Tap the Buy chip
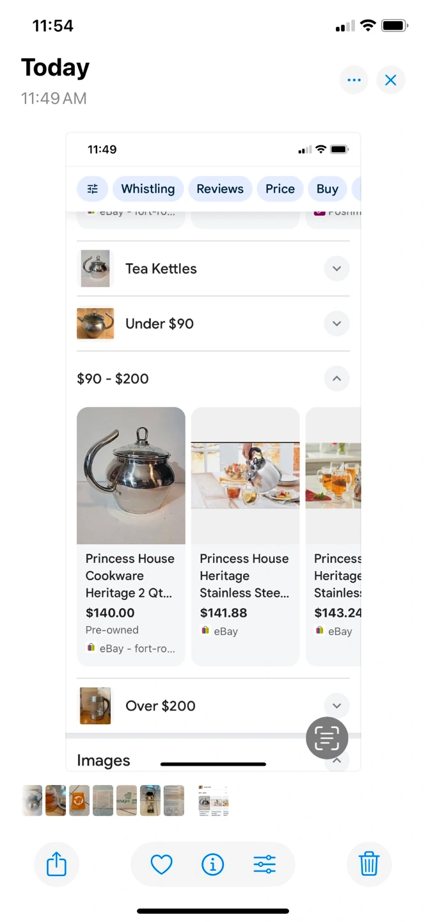The image size is (426, 922). (327, 189)
